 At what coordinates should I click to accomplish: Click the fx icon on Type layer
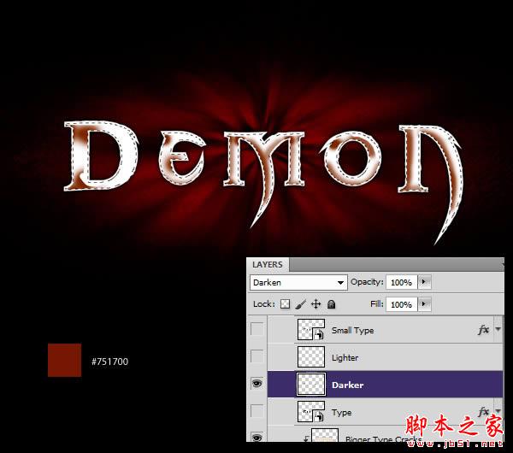(x=484, y=411)
